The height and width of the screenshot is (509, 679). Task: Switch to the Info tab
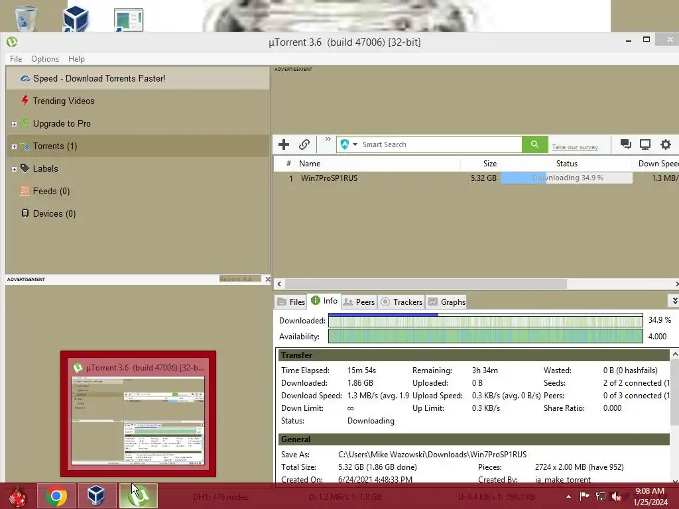click(324, 301)
